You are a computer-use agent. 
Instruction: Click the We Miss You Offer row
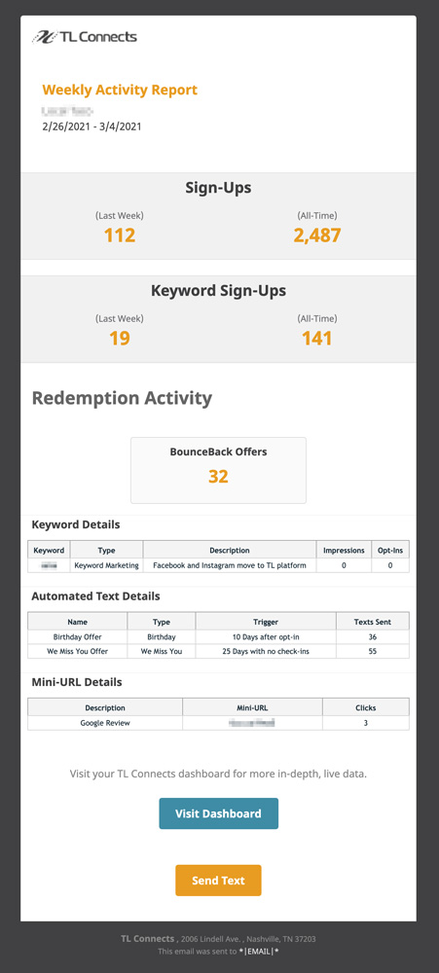click(x=219, y=652)
